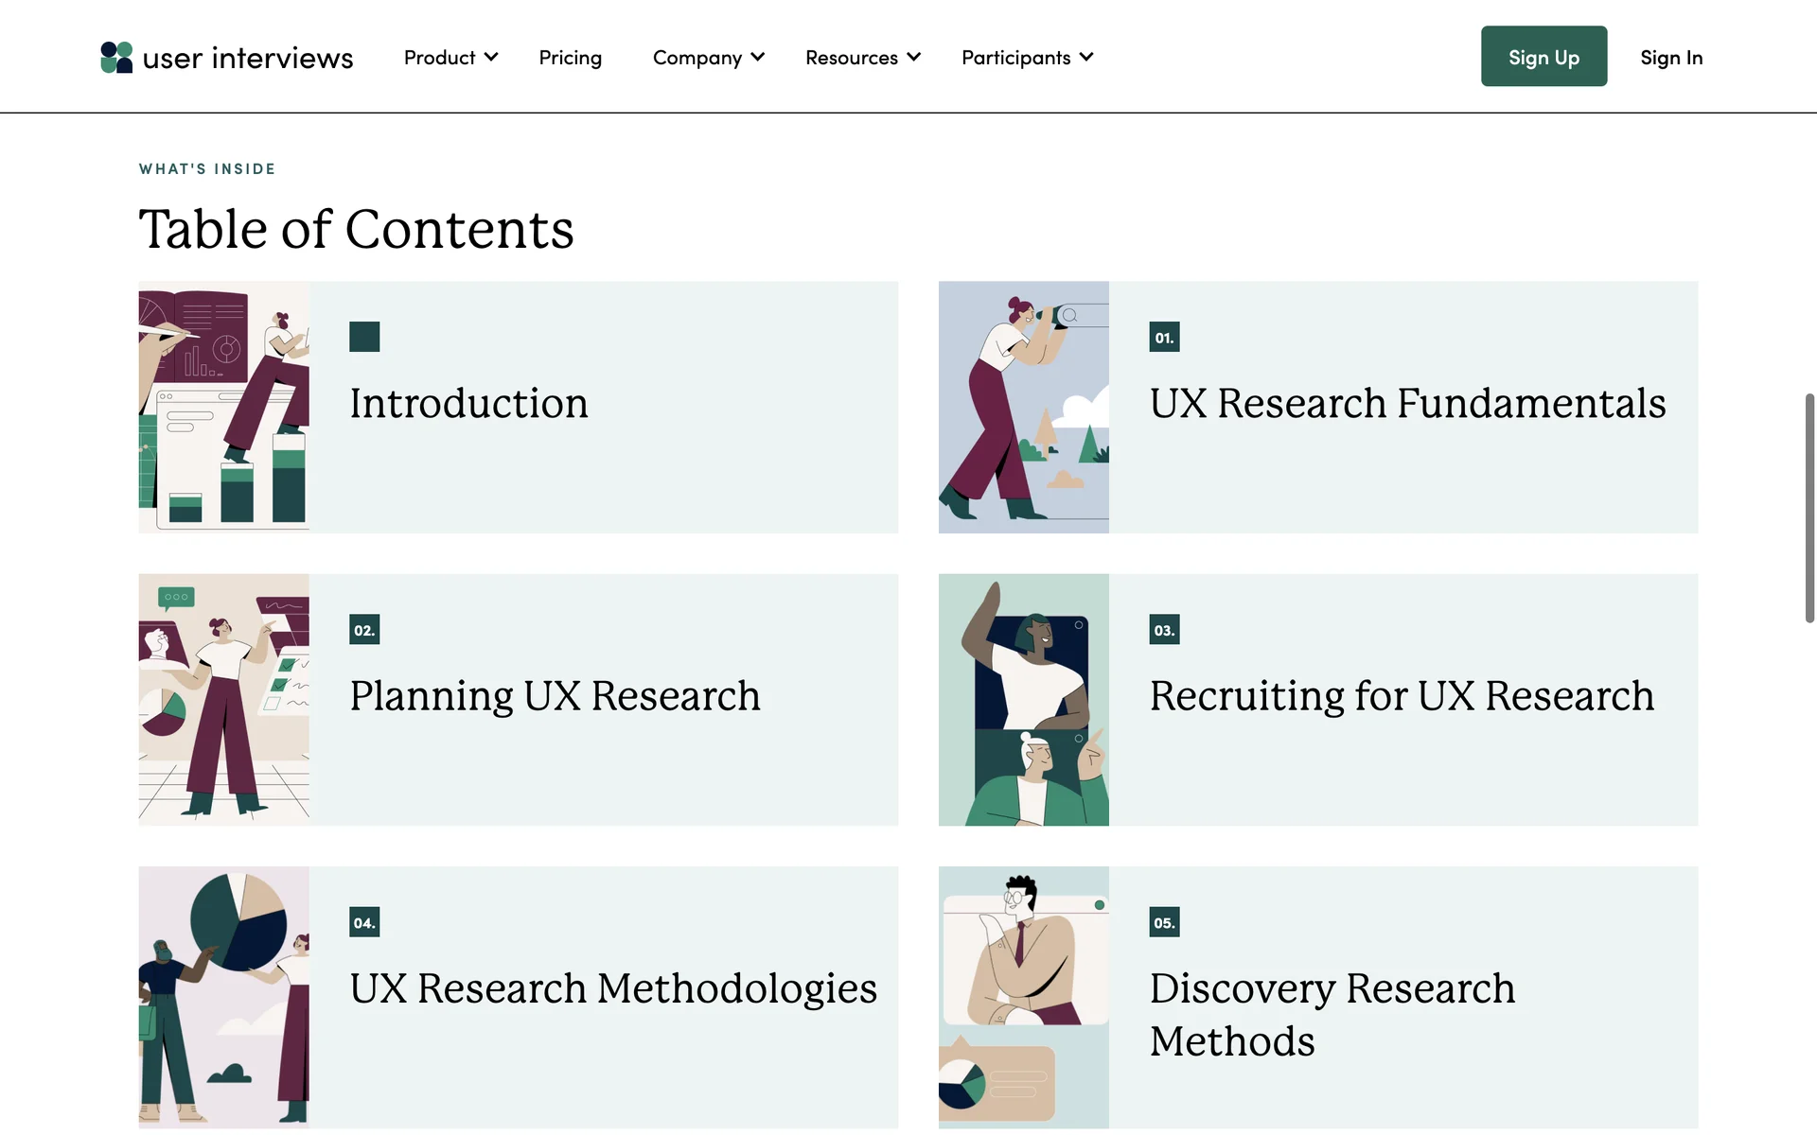Open the Participants menu
The image size is (1817, 1135).
click(1027, 58)
